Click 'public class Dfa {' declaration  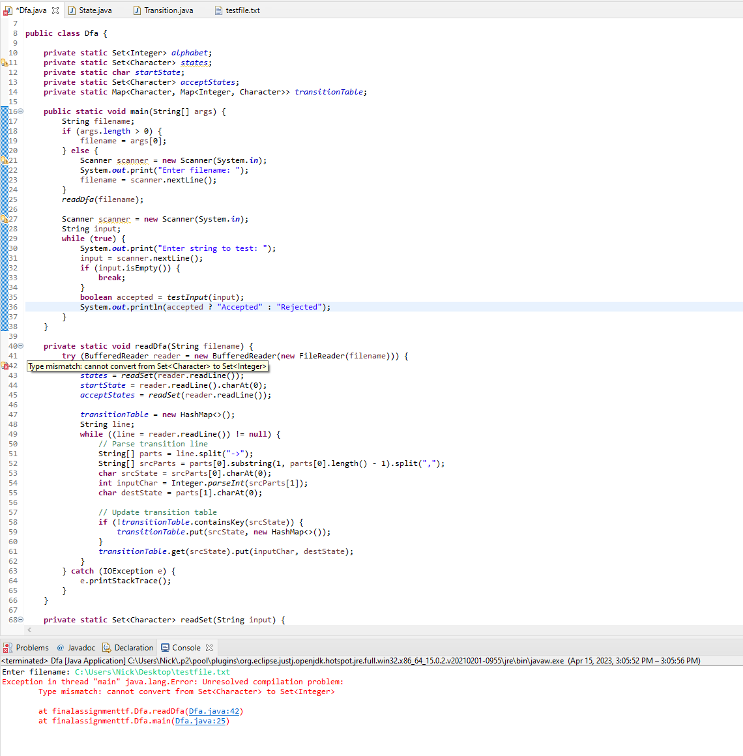click(66, 33)
